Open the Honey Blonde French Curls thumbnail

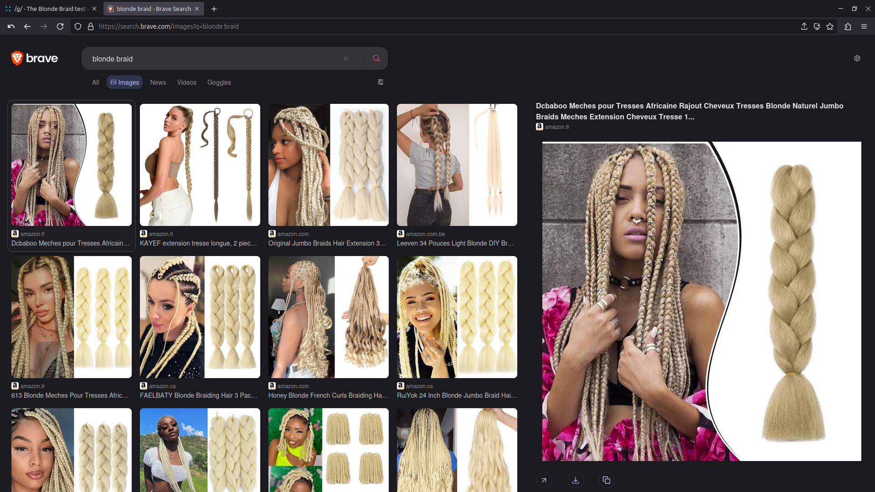click(x=329, y=317)
